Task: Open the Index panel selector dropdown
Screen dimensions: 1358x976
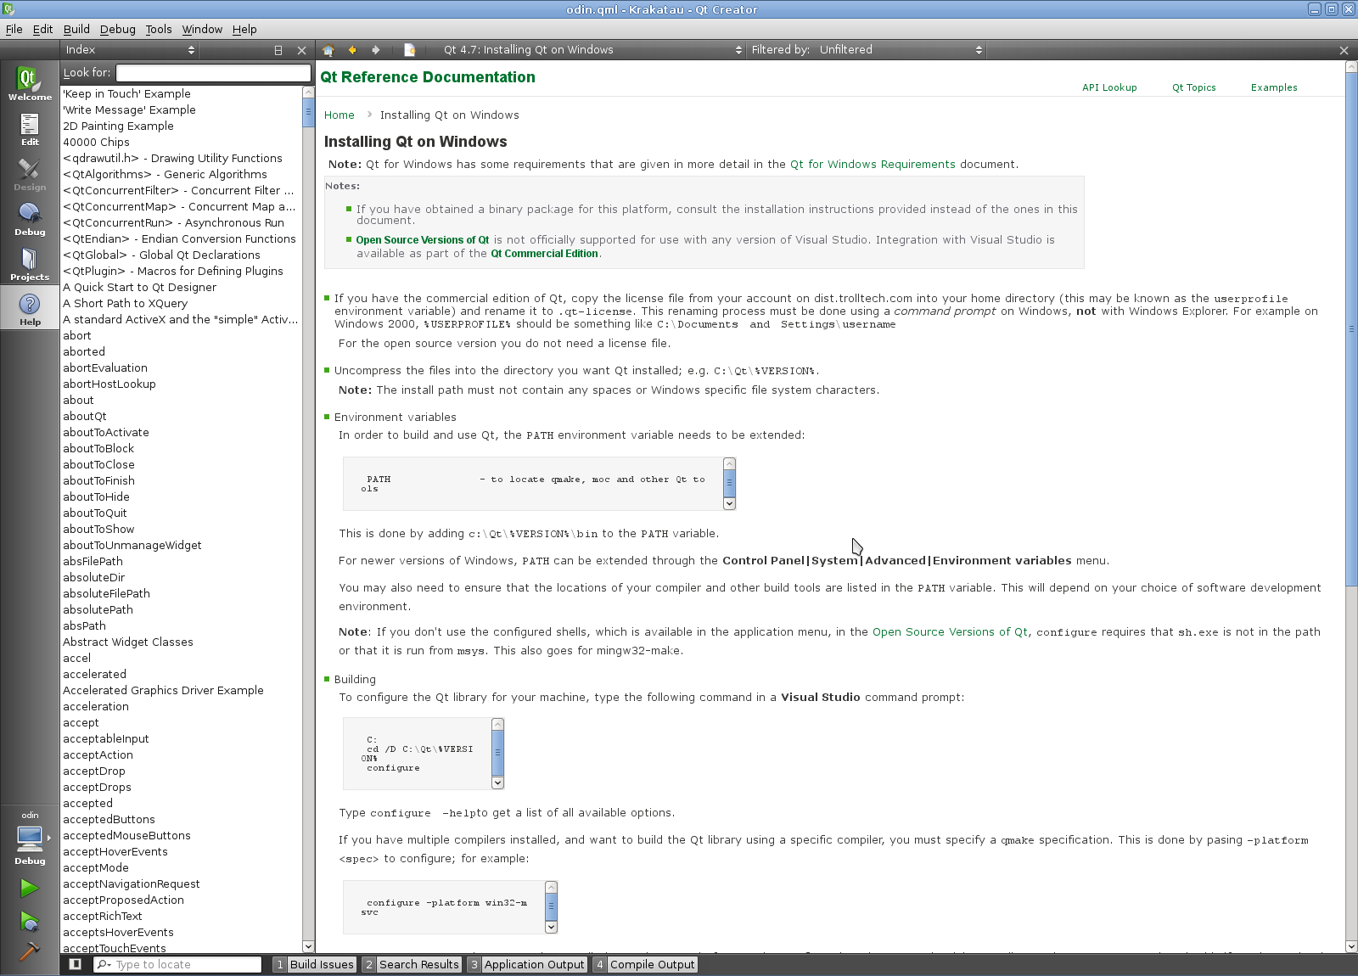Action: click(x=130, y=50)
